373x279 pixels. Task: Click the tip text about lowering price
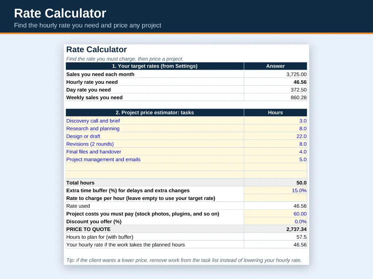point(184,260)
